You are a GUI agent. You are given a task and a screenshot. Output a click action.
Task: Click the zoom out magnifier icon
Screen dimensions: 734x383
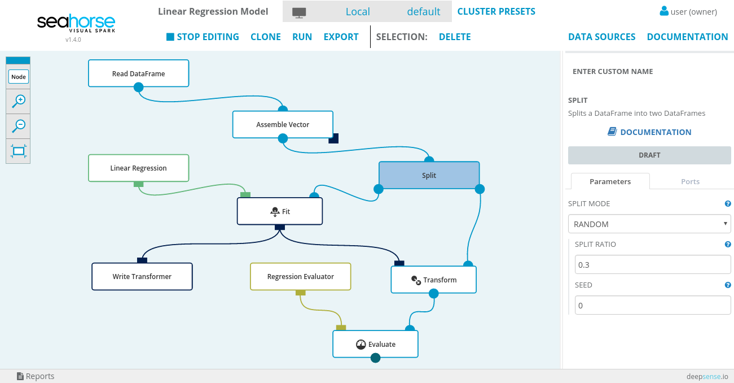pos(18,125)
